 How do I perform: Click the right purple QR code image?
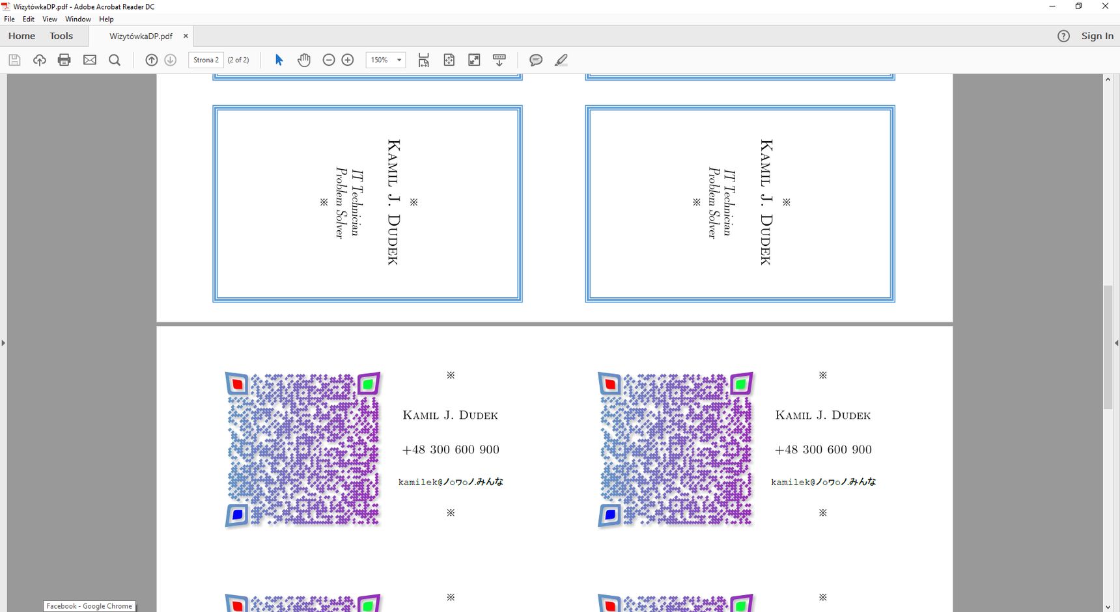coord(675,449)
